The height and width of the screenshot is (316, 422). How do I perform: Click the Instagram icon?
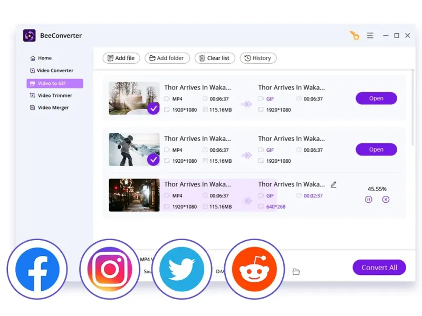(x=110, y=269)
